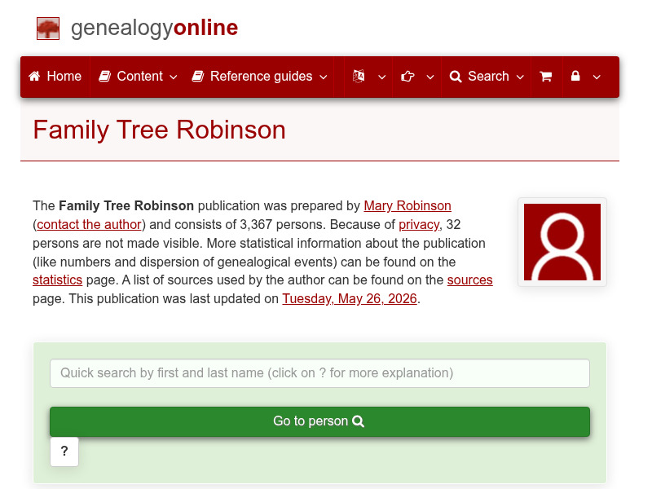Screen dimensions: 652x489
Task: Go to Home in the navigation bar
Action: (x=55, y=77)
